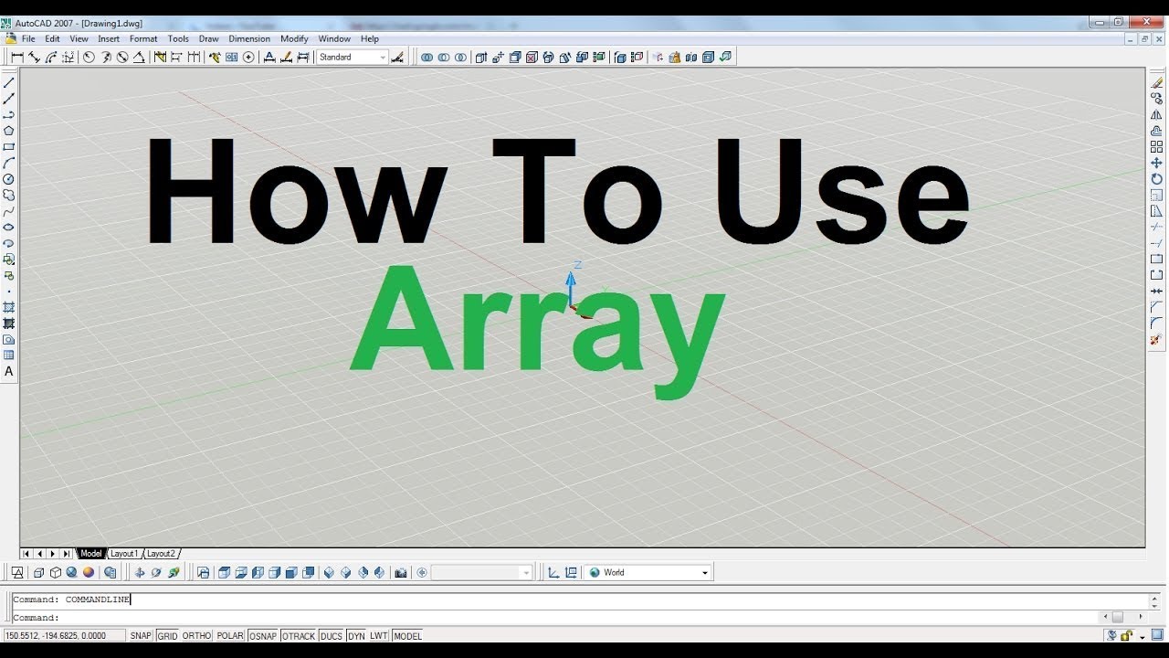The width and height of the screenshot is (1169, 658).
Task: Toggle POLAR tracking
Action: pyautogui.click(x=230, y=636)
